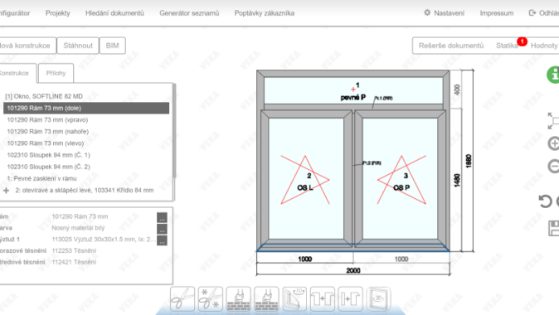Click the BIM button
The height and width of the screenshot is (315, 559).
coord(112,46)
